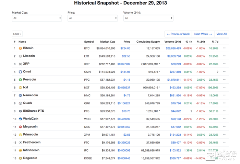The image size is (240, 164).
Task: Click the WorldCoin logo icon
Action: (20, 119)
